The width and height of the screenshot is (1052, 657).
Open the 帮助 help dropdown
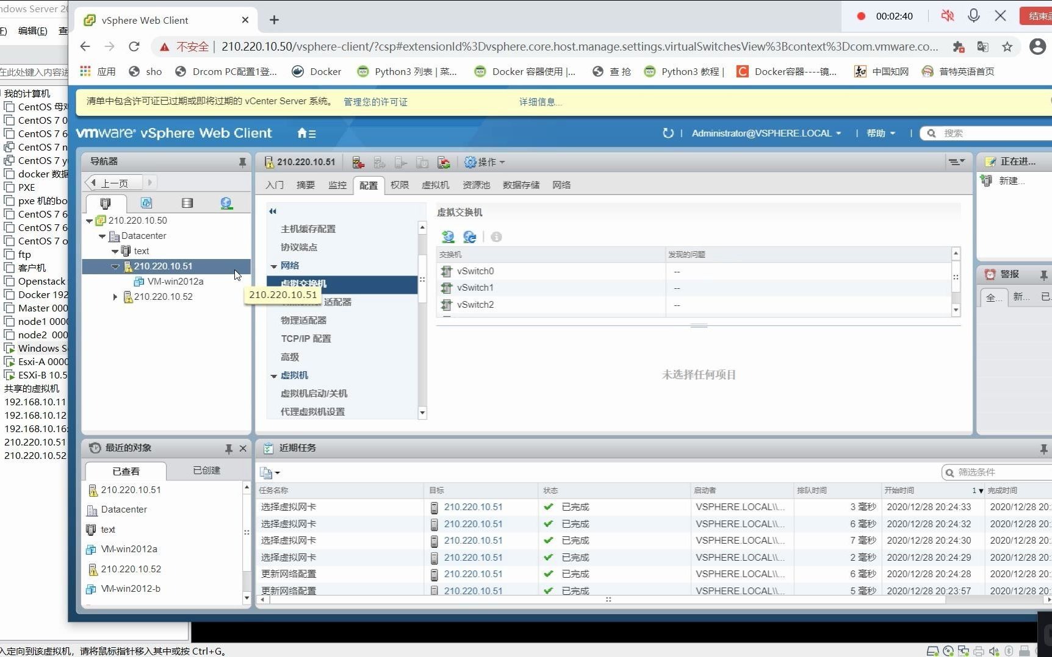tap(881, 133)
